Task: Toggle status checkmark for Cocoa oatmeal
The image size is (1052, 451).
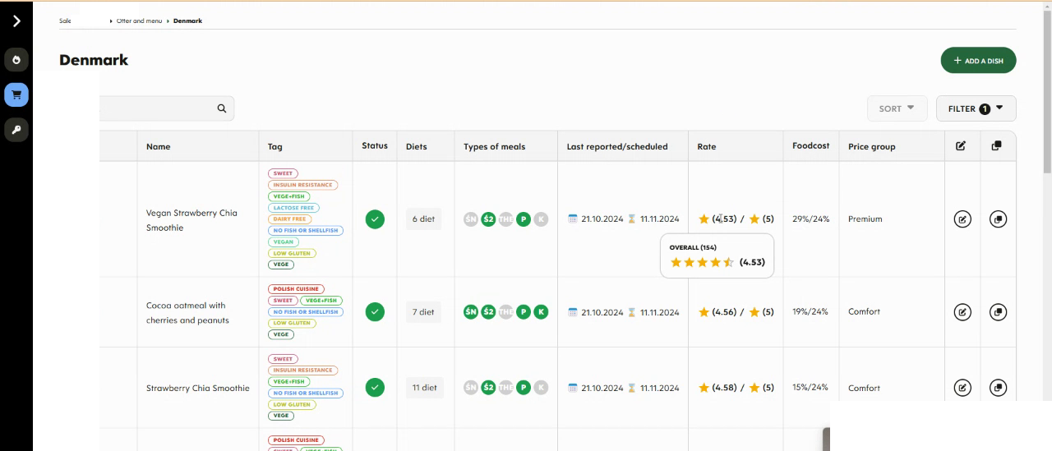Action: [375, 312]
